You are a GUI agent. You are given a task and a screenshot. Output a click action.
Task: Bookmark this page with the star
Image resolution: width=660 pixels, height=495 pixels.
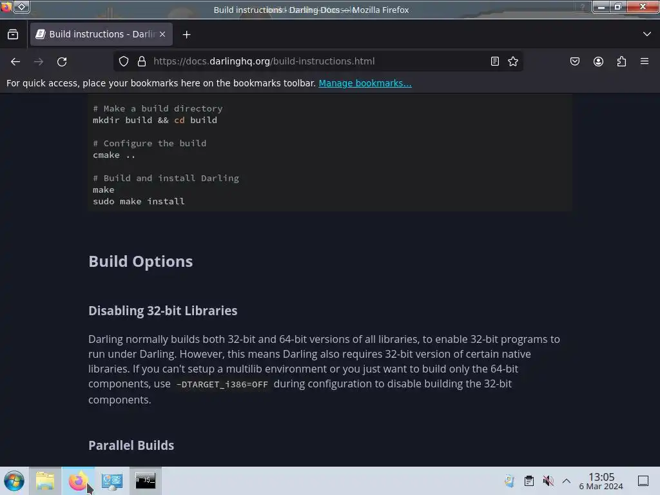click(512, 61)
